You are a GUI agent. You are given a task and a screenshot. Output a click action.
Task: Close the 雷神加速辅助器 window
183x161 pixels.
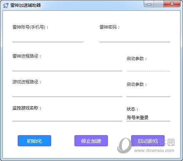pyautogui.click(x=172, y=4)
